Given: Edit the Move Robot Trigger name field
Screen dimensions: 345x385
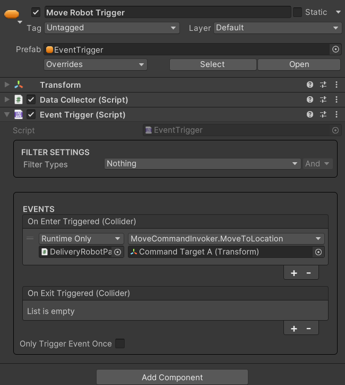Looking at the screenshot, I should tap(168, 12).
